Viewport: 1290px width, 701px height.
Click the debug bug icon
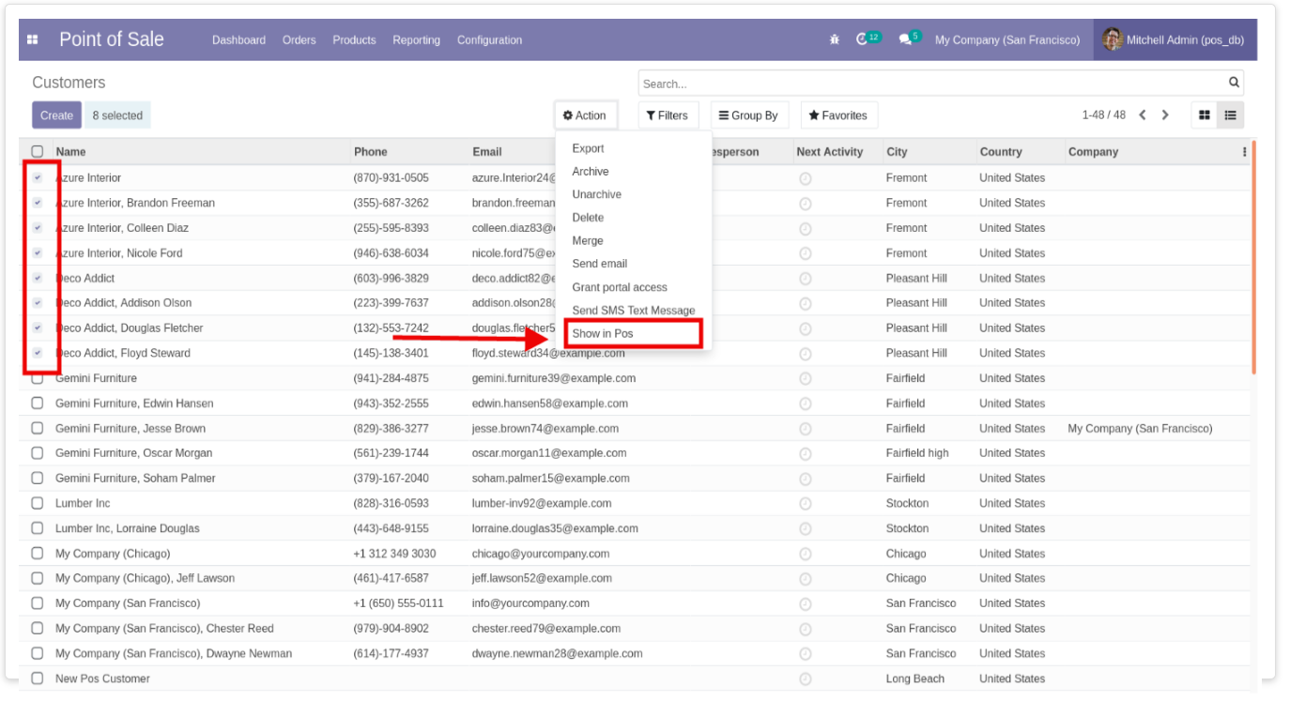(835, 40)
